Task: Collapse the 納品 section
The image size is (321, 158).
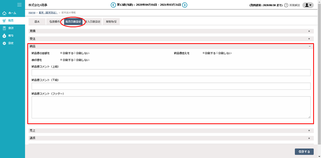Action: [x=309, y=46]
